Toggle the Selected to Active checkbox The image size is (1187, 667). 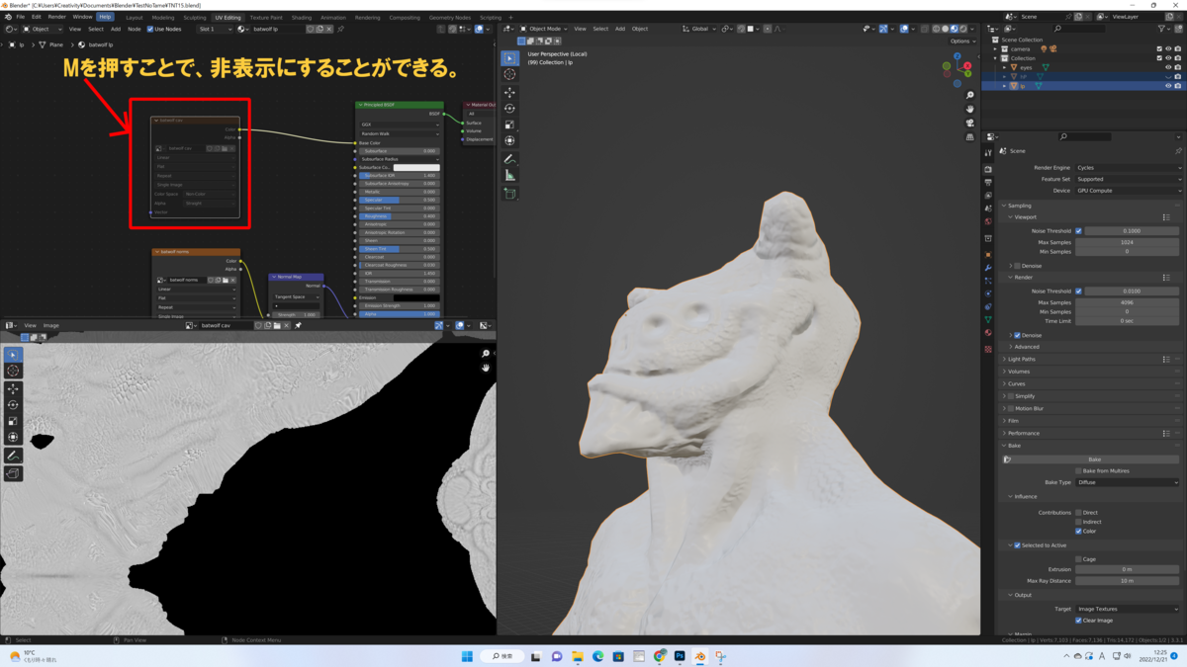[1017, 545]
